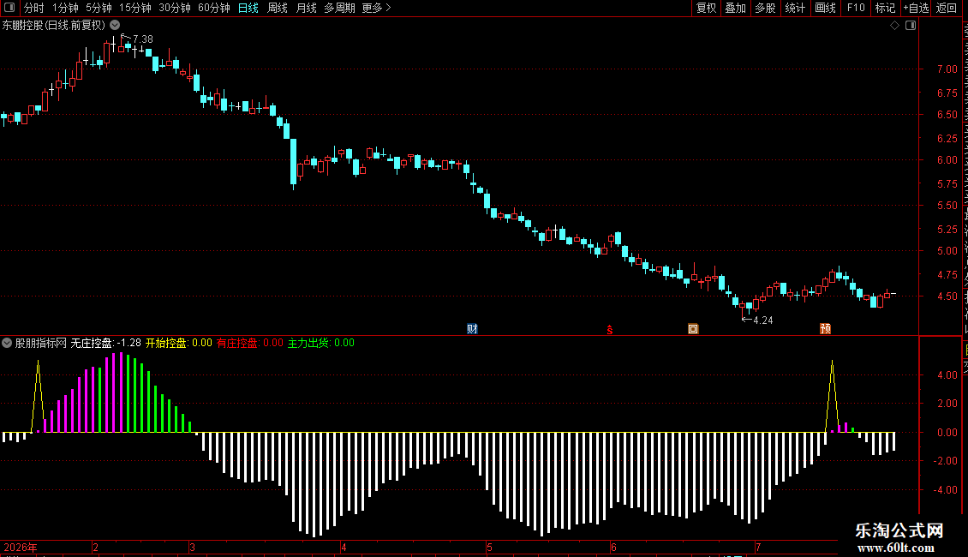Open the 多股 multi-stock view
Viewport: 968px width, 557px height.
click(x=765, y=8)
